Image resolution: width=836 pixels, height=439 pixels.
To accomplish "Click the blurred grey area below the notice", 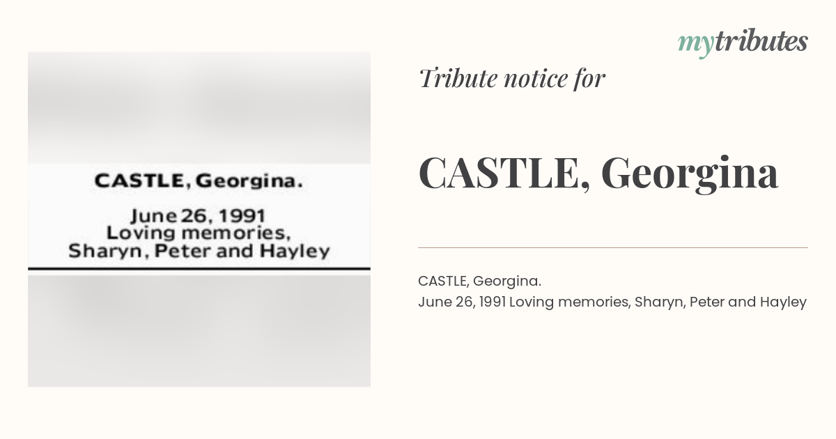I will pyautogui.click(x=199, y=330).
